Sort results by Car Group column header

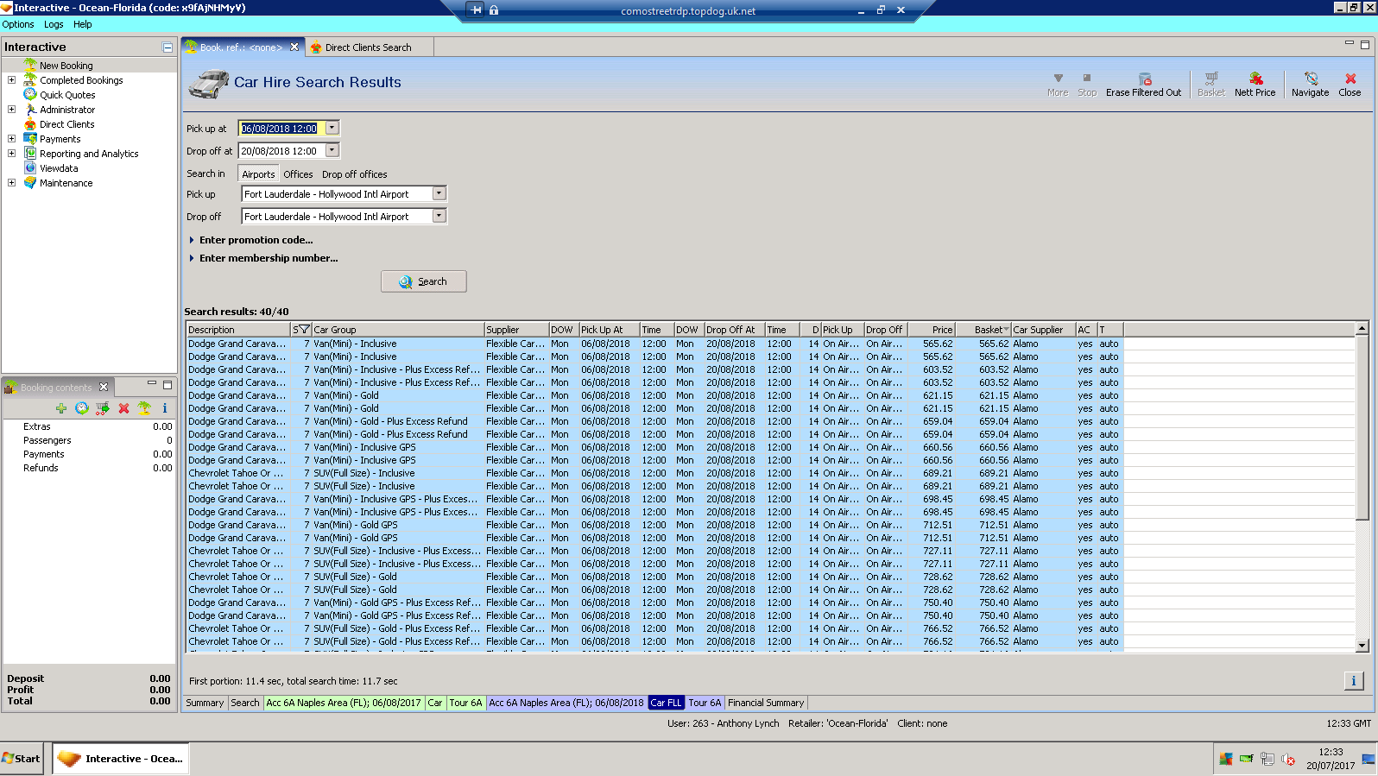pyautogui.click(x=397, y=330)
